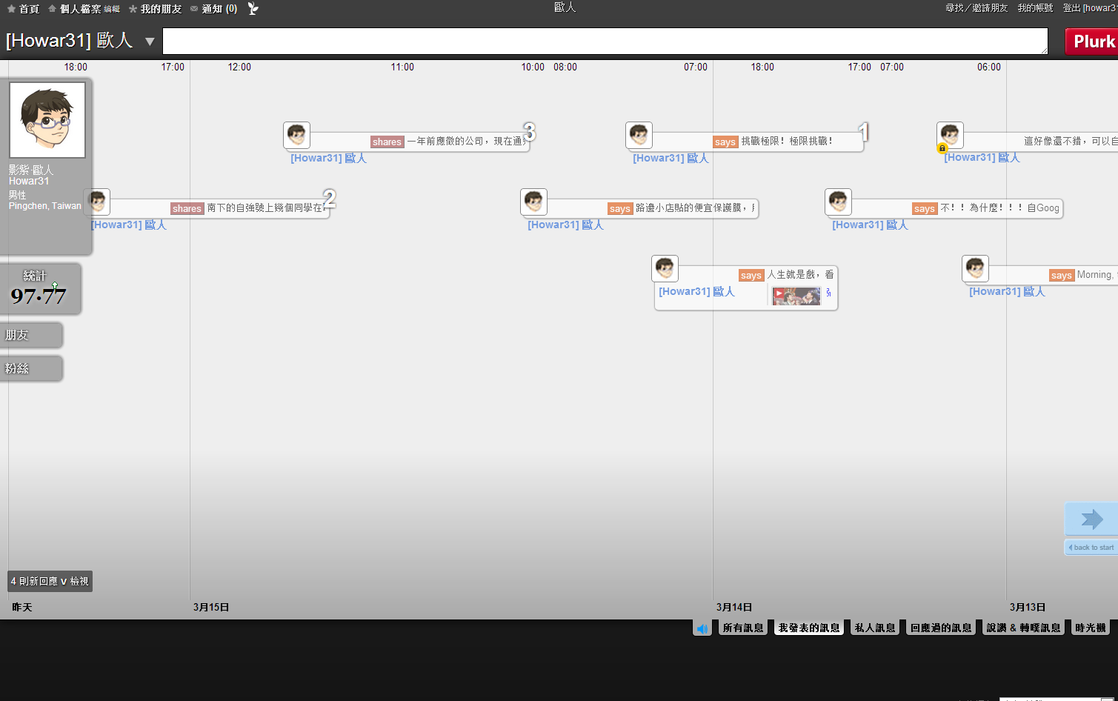This screenshot has width=1118, height=701.
Task: Click the 'back to start' link
Action: (1091, 548)
